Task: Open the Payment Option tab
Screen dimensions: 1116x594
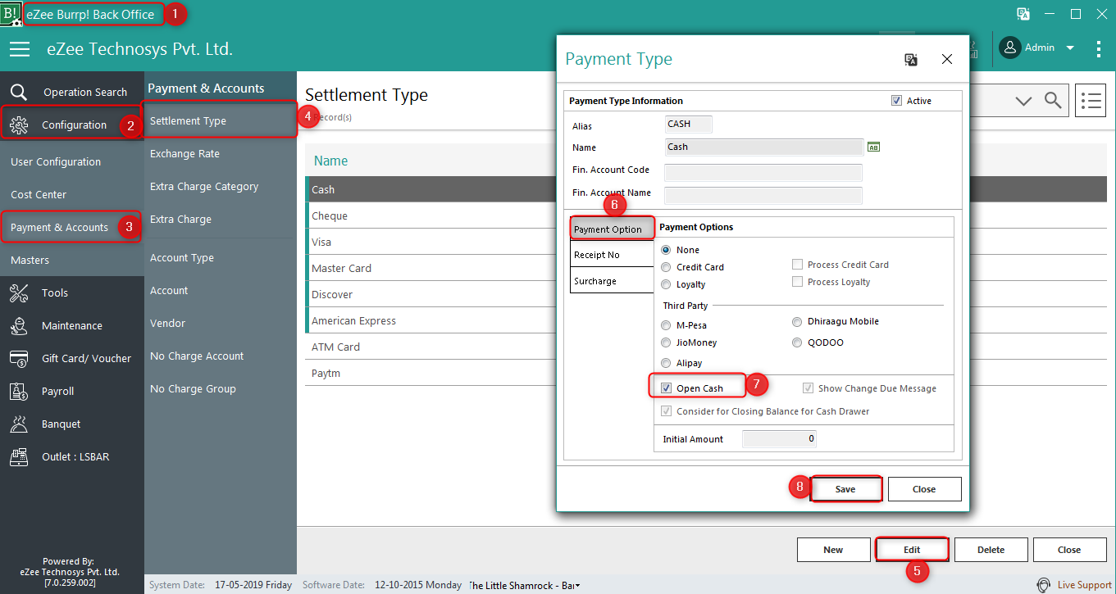Action: (x=612, y=229)
